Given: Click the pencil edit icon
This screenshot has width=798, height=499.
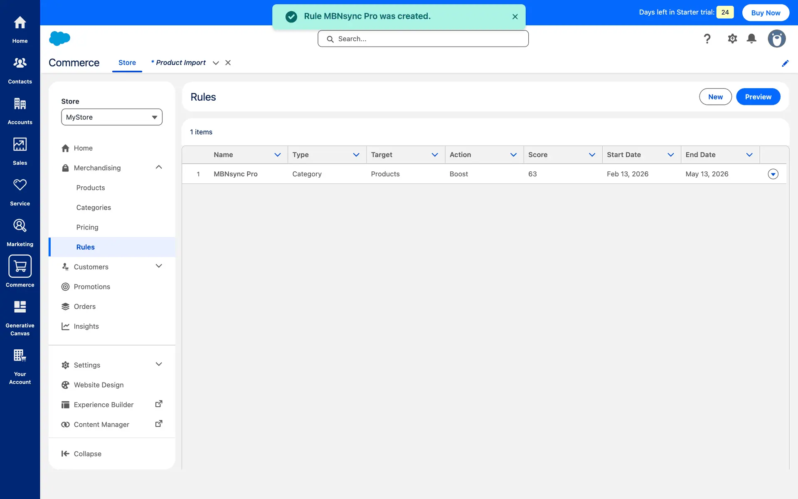Looking at the screenshot, I should [785, 63].
